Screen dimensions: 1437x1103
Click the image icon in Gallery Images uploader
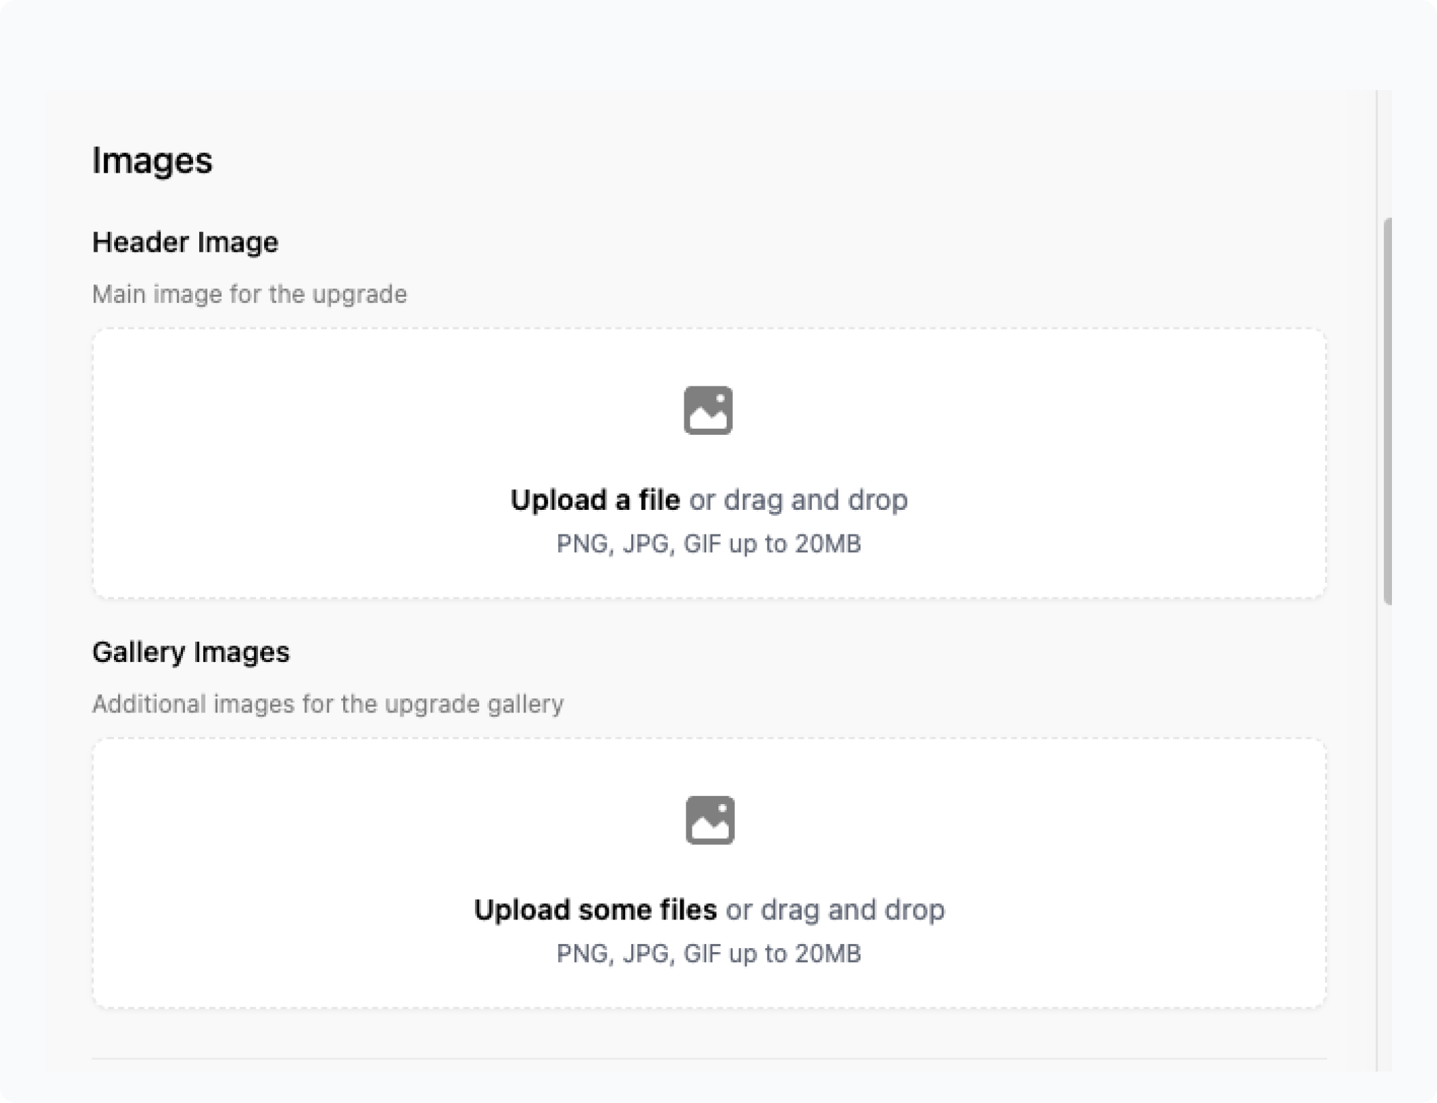point(710,820)
